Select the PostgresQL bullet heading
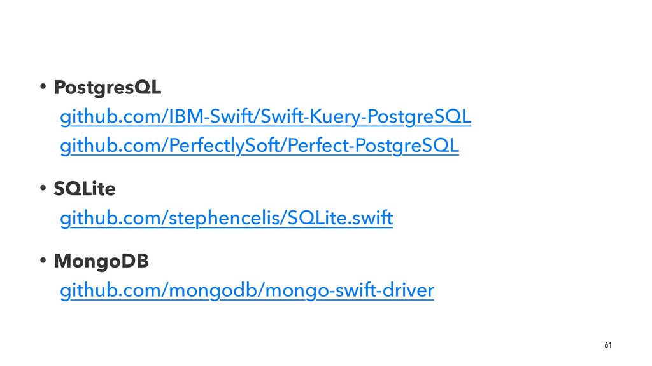652x366 pixels. pyautogui.click(x=107, y=88)
